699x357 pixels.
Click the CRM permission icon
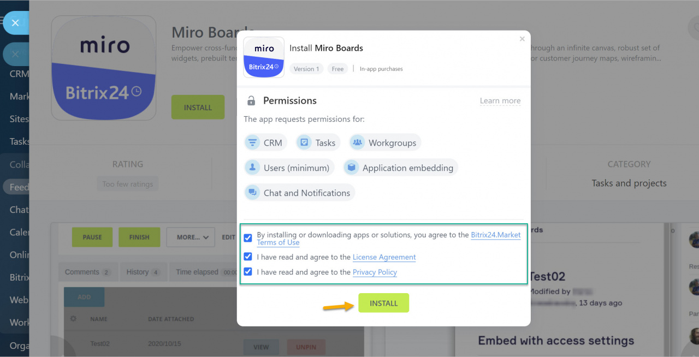click(x=252, y=143)
